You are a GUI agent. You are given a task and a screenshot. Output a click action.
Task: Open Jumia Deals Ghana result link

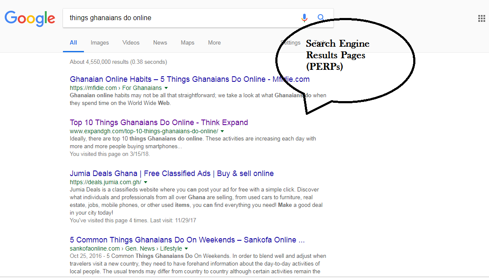(172, 173)
